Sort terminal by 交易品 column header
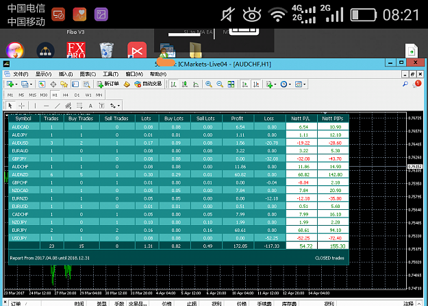Screen dimensions: 428x306 pos(137,303)
